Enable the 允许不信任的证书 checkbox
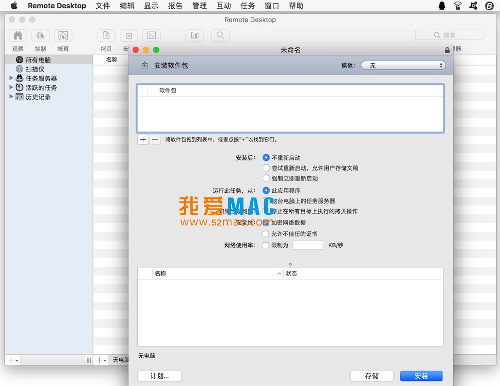The height and width of the screenshot is (386, 500). 266,234
